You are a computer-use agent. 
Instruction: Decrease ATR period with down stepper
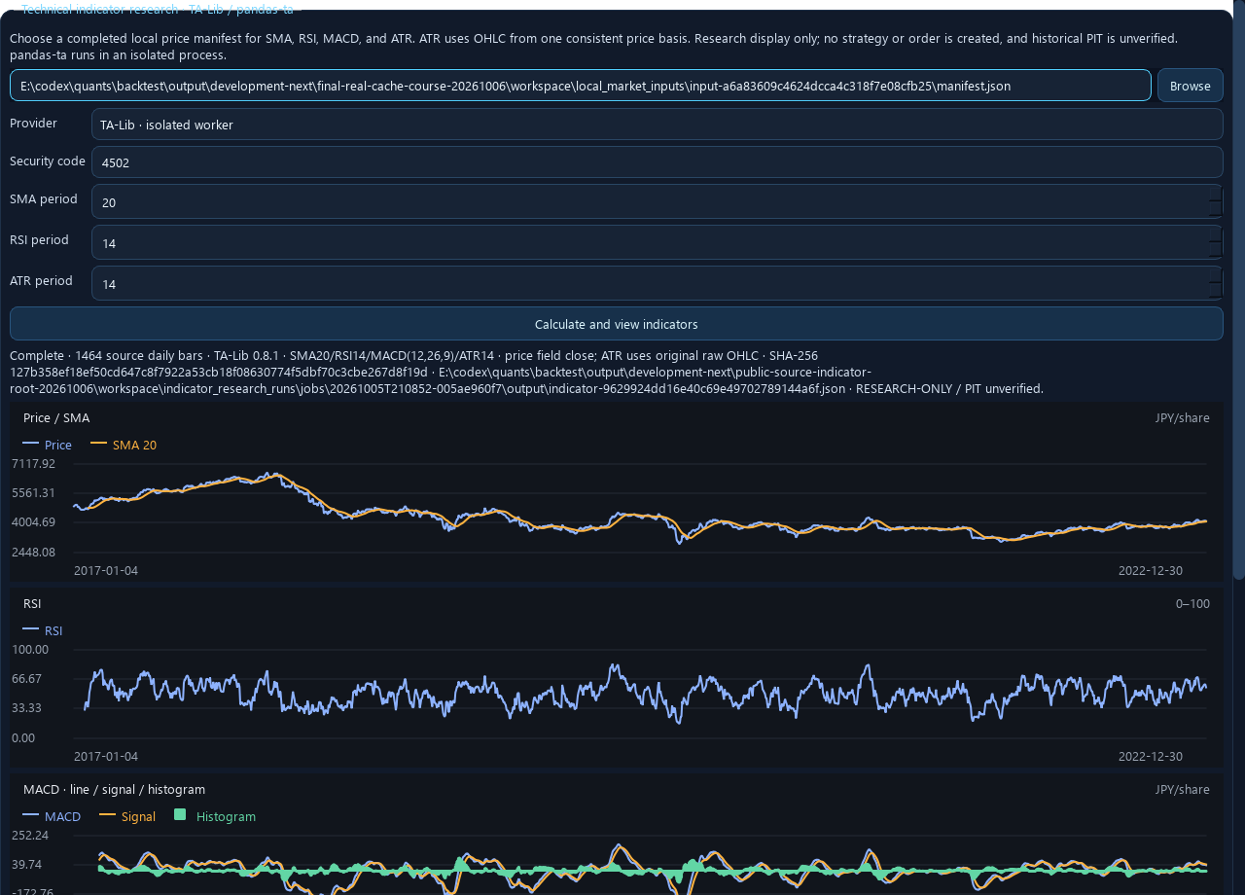pos(1215,292)
